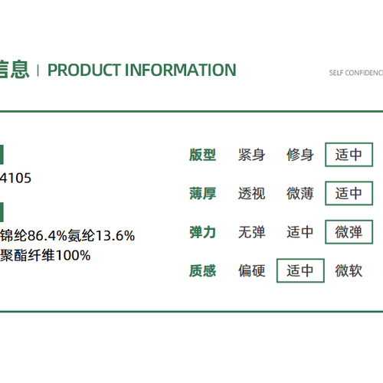The image size is (383, 383).
Task: Select the 修身 fit option
Action: (300, 155)
